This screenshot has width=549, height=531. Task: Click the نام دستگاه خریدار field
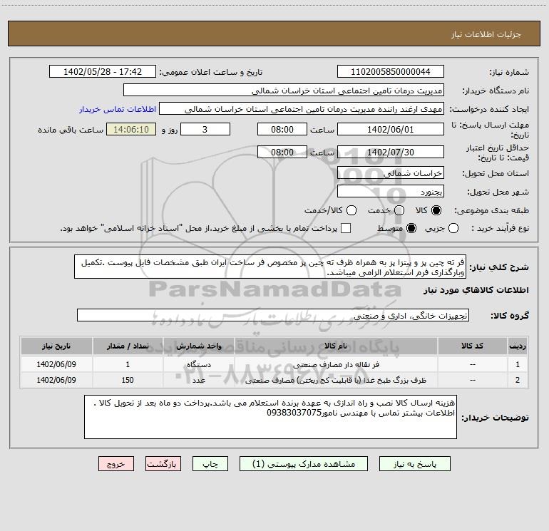pyautogui.click(x=284, y=91)
